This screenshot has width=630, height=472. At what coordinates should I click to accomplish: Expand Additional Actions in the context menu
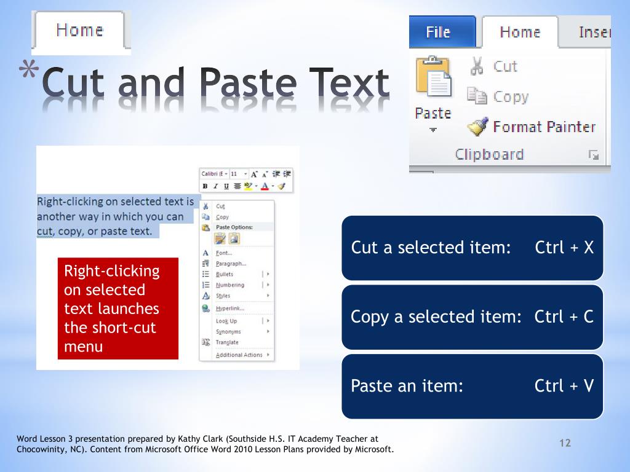tap(237, 355)
